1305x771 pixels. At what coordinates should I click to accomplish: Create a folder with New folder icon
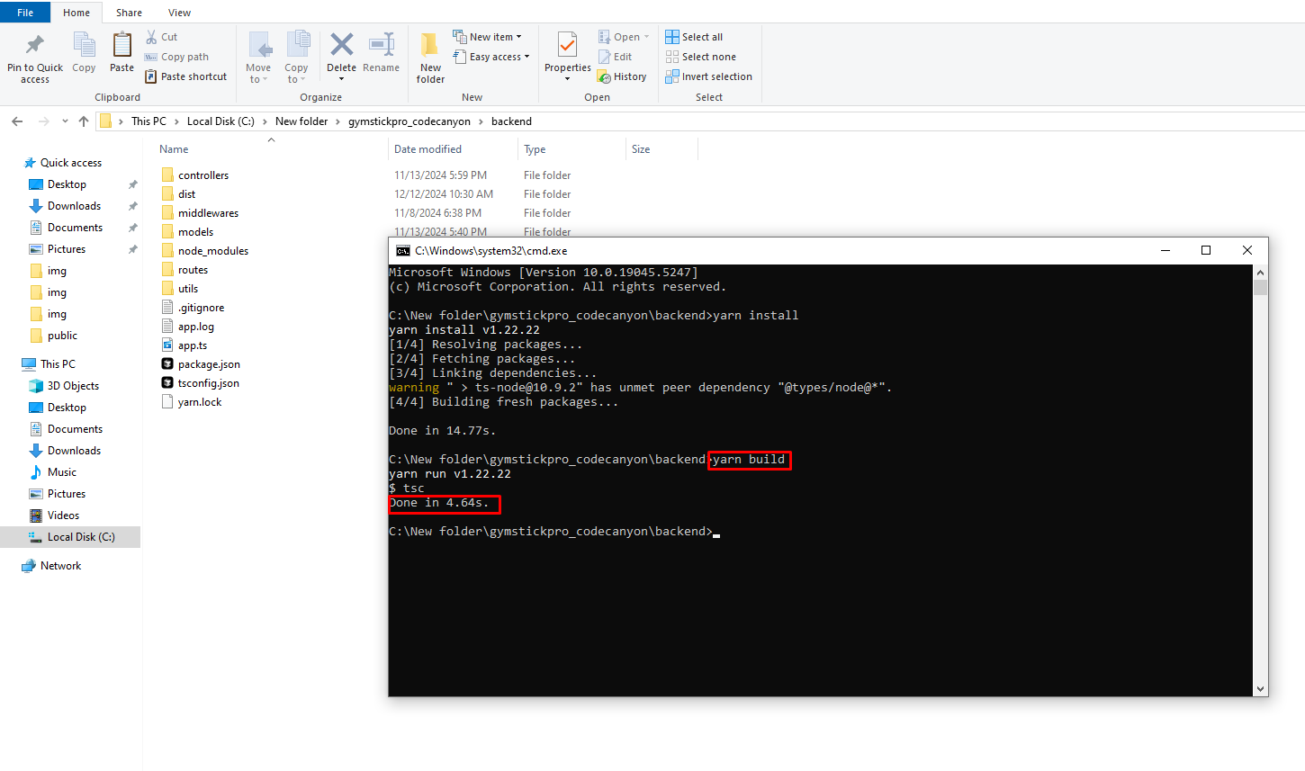point(430,47)
